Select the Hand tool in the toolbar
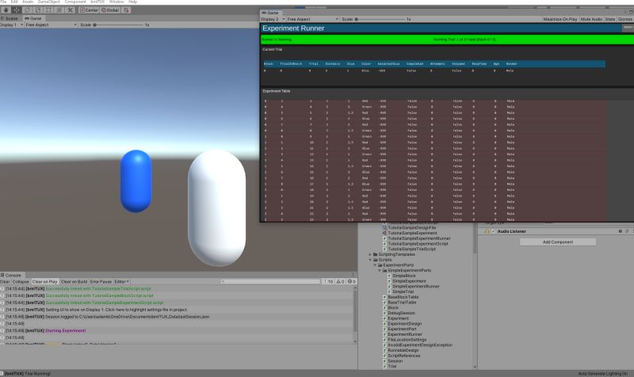 click(6, 10)
